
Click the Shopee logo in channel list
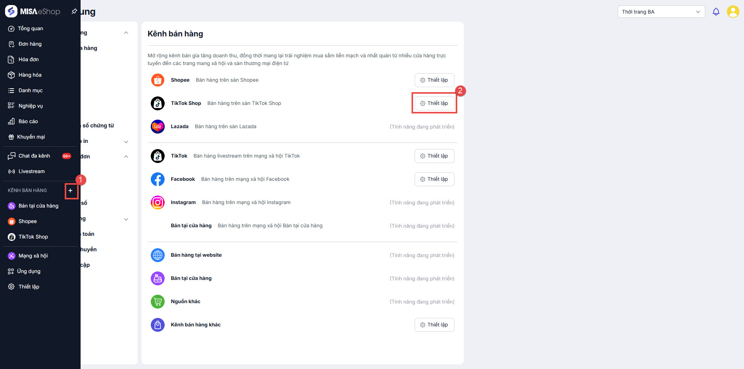(158, 80)
